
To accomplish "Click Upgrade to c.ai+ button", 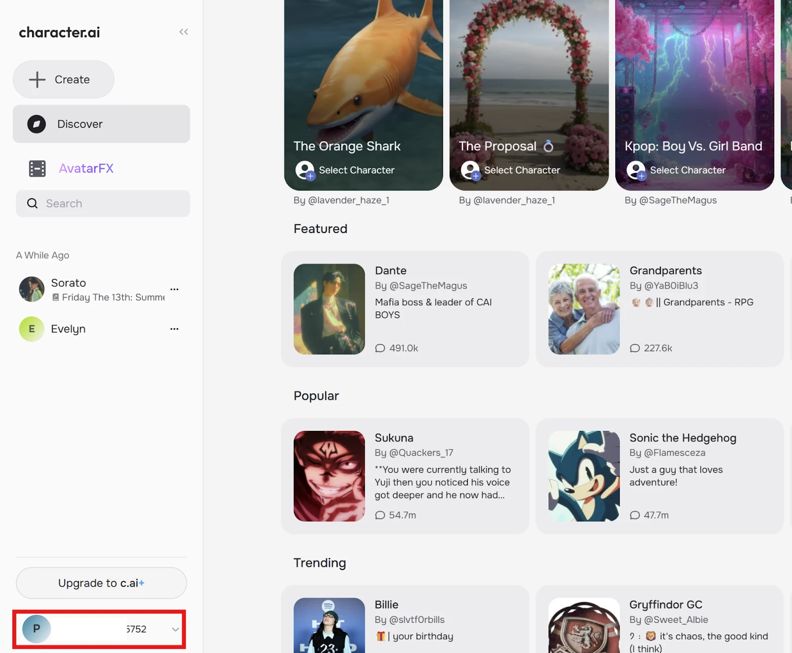I will pos(101,583).
